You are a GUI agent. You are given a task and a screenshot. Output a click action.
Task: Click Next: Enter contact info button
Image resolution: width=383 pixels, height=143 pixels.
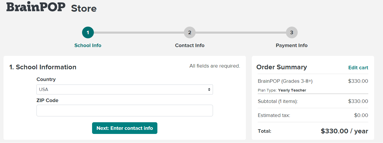point(125,128)
